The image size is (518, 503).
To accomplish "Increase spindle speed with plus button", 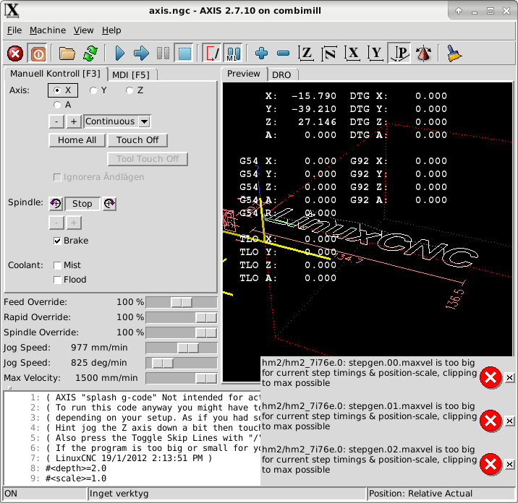I will coord(74,223).
